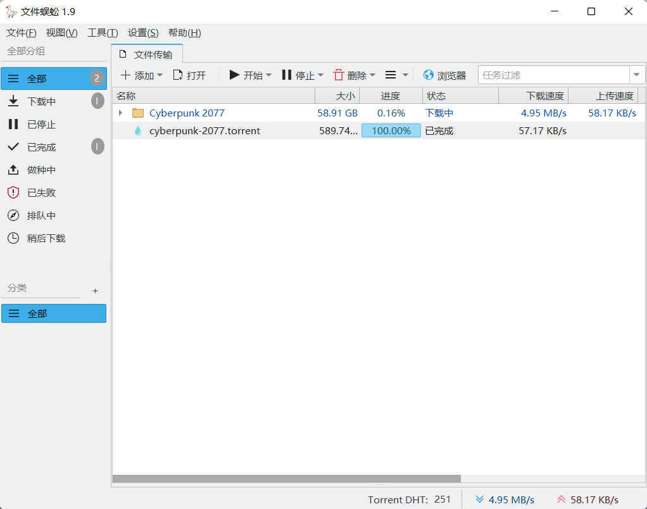This screenshot has height=509, width=647.
Task: Open the 浏览器 globe icon
Action: [x=429, y=75]
